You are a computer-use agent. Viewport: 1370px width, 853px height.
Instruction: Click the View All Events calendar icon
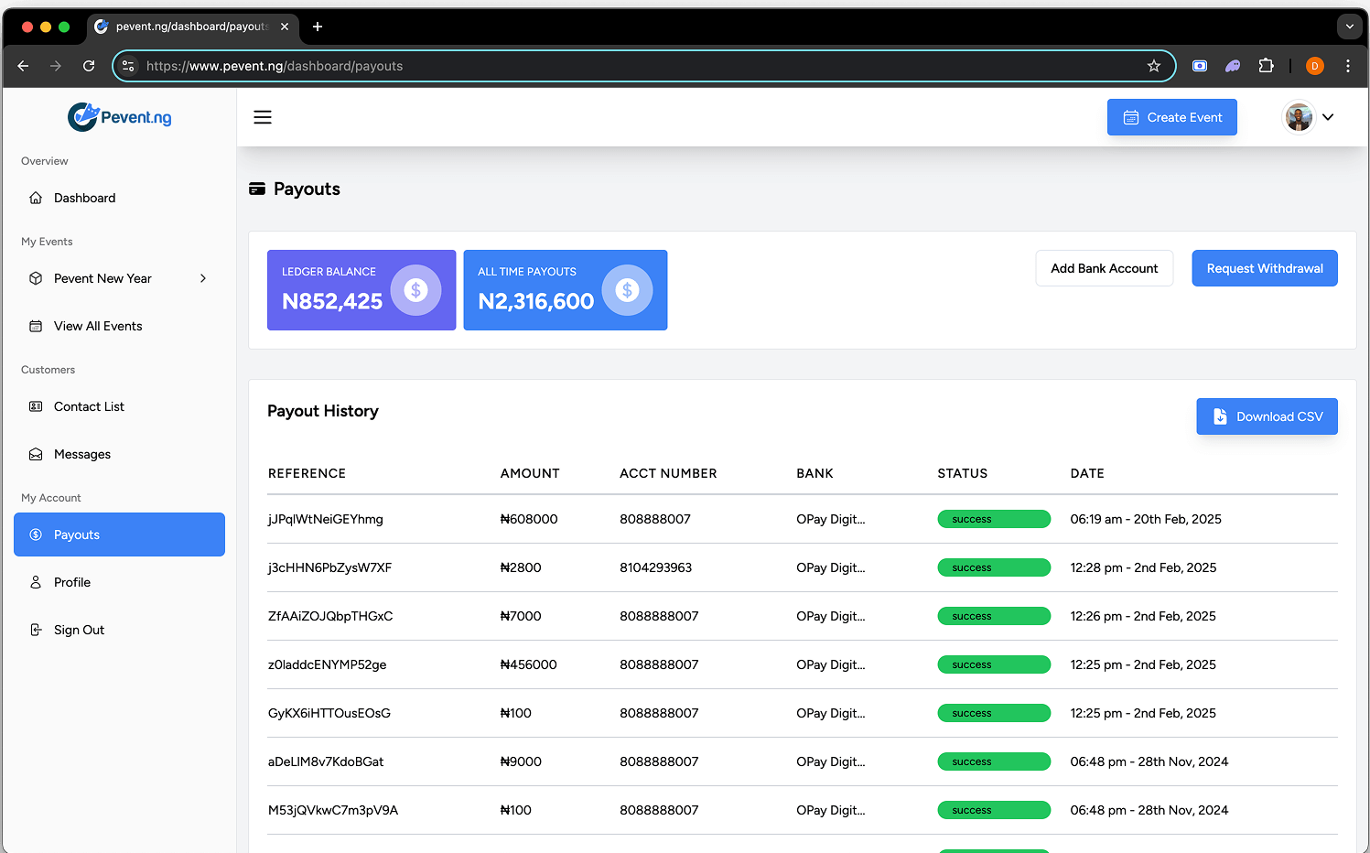coord(35,326)
